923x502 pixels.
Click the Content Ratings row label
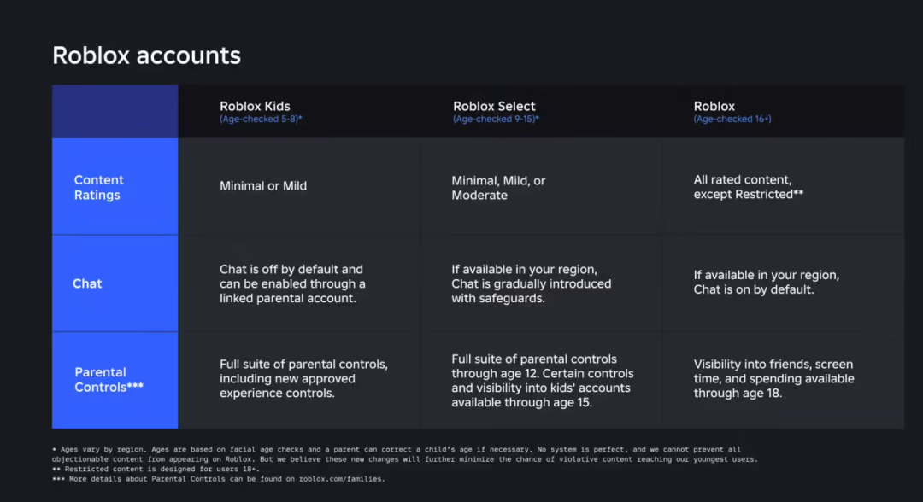coord(98,188)
